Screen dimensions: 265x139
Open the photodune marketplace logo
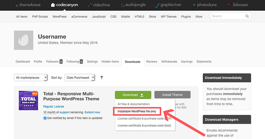(204, 5)
